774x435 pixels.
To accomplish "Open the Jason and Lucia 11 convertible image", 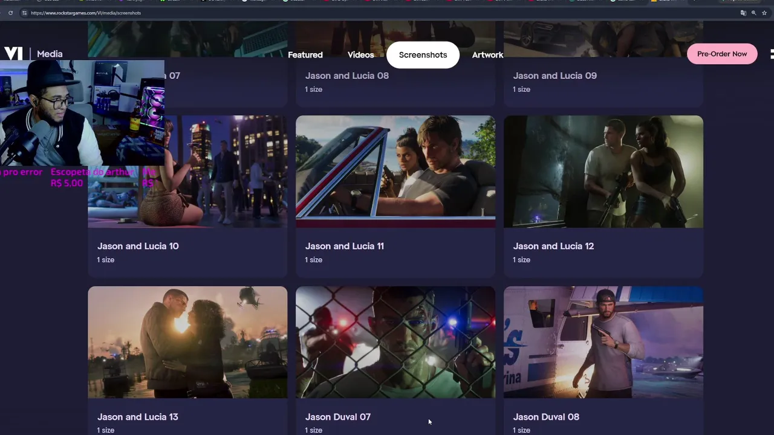I will click(395, 172).
